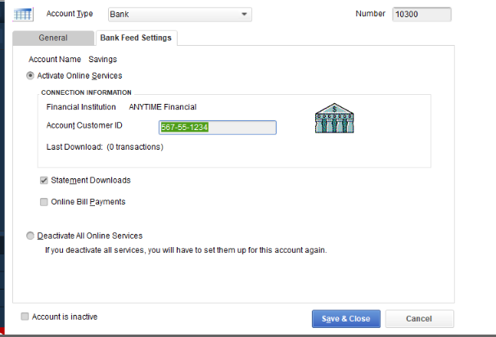The image size is (496, 337).
Task: Enable the Online Bill Payments checkbox
Action: 44,201
